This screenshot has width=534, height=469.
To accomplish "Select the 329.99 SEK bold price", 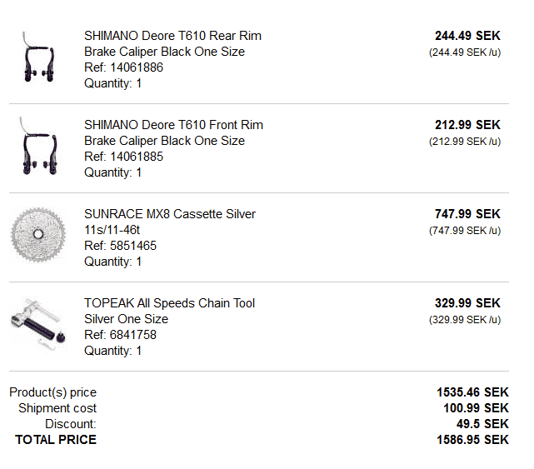I will click(467, 303).
